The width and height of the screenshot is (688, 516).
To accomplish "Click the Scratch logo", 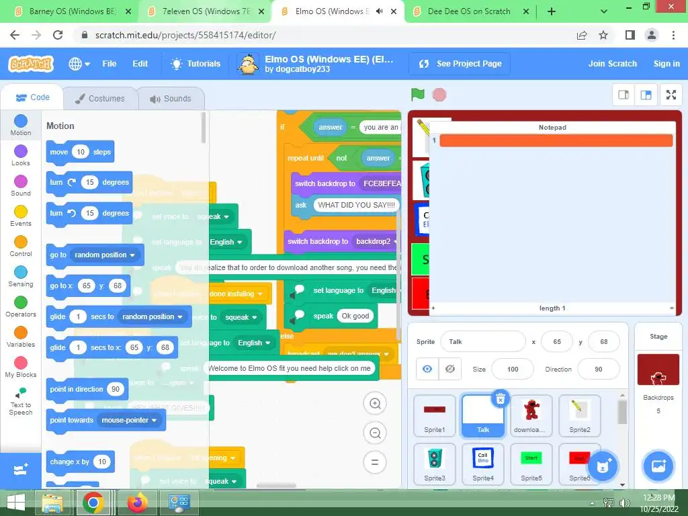I will pyautogui.click(x=31, y=64).
